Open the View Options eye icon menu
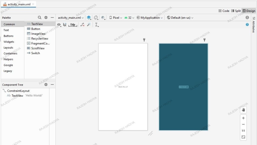 pyautogui.click(x=59, y=24)
